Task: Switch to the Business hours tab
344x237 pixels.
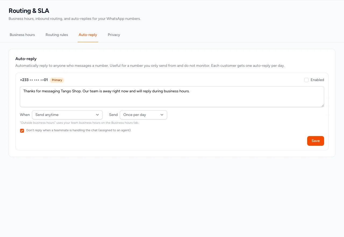Action: click(x=22, y=35)
